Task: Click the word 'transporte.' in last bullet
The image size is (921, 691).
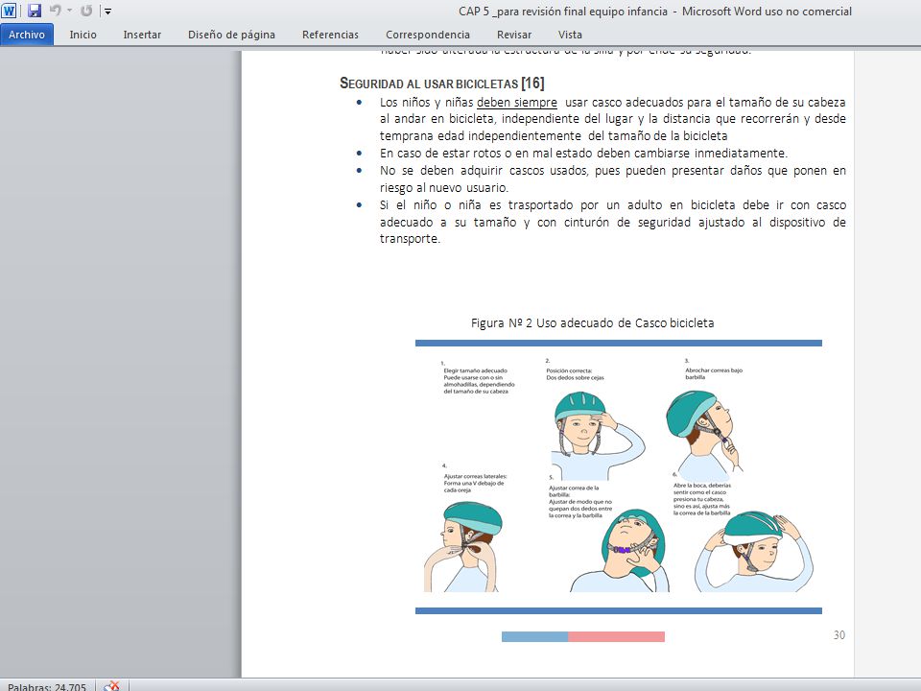Action: 410,239
